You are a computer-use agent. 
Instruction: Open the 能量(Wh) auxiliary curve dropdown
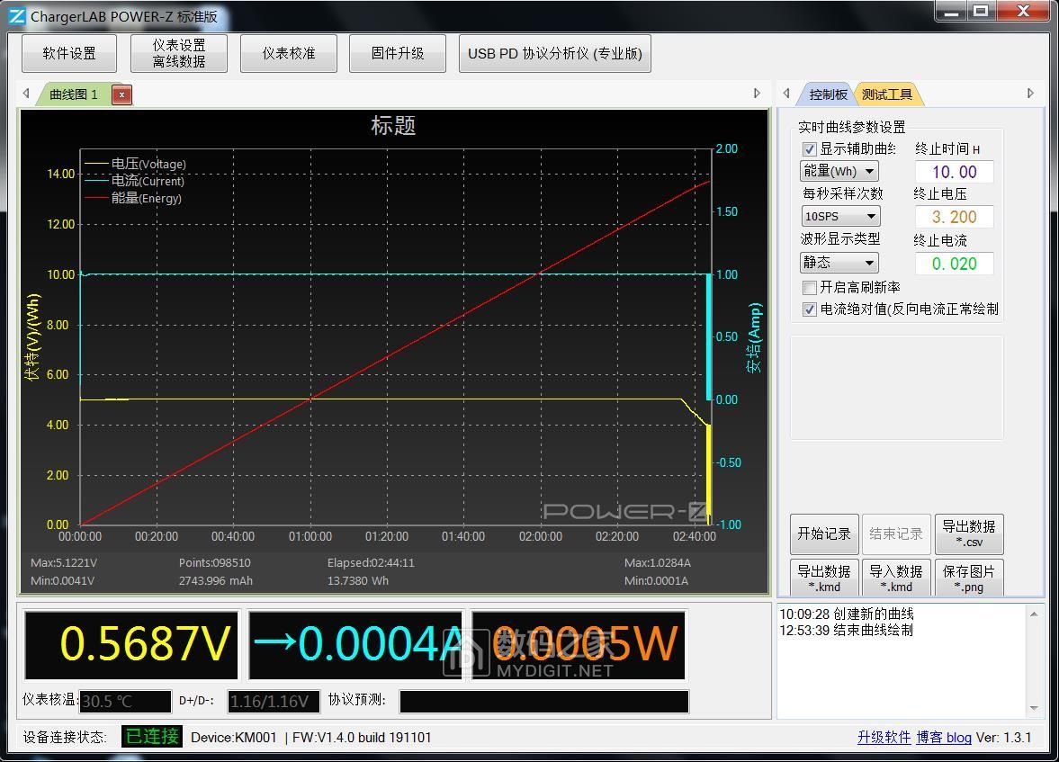838,171
